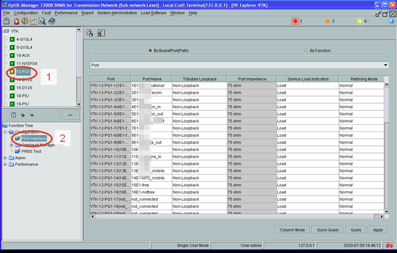Click the Service Load Indication column header
Viewport: 397px width, 253px height.
[x=308, y=79]
